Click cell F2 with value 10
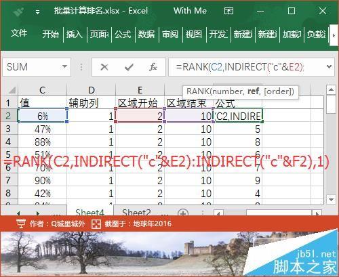 [x=189, y=116]
